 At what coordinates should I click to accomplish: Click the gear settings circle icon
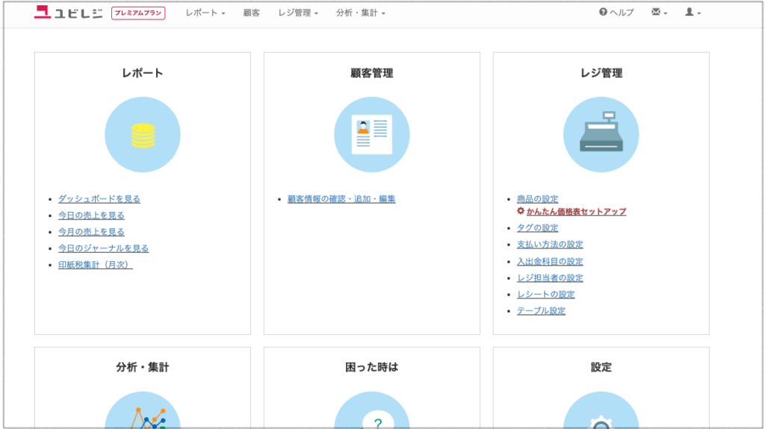pos(601,410)
